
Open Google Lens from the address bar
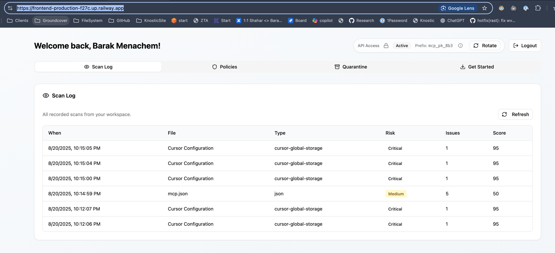458,8
